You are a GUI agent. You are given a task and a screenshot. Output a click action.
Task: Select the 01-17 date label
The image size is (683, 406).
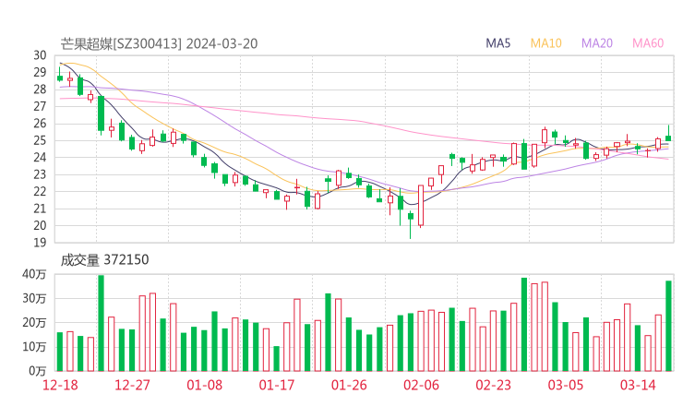(x=277, y=385)
